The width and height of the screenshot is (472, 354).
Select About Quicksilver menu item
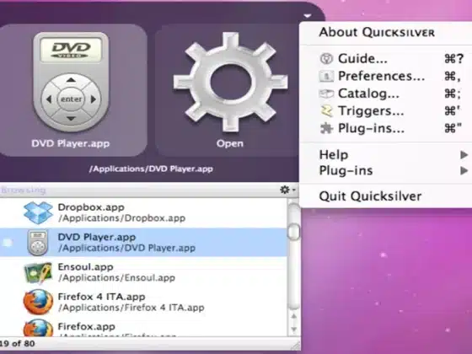[x=377, y=32]
